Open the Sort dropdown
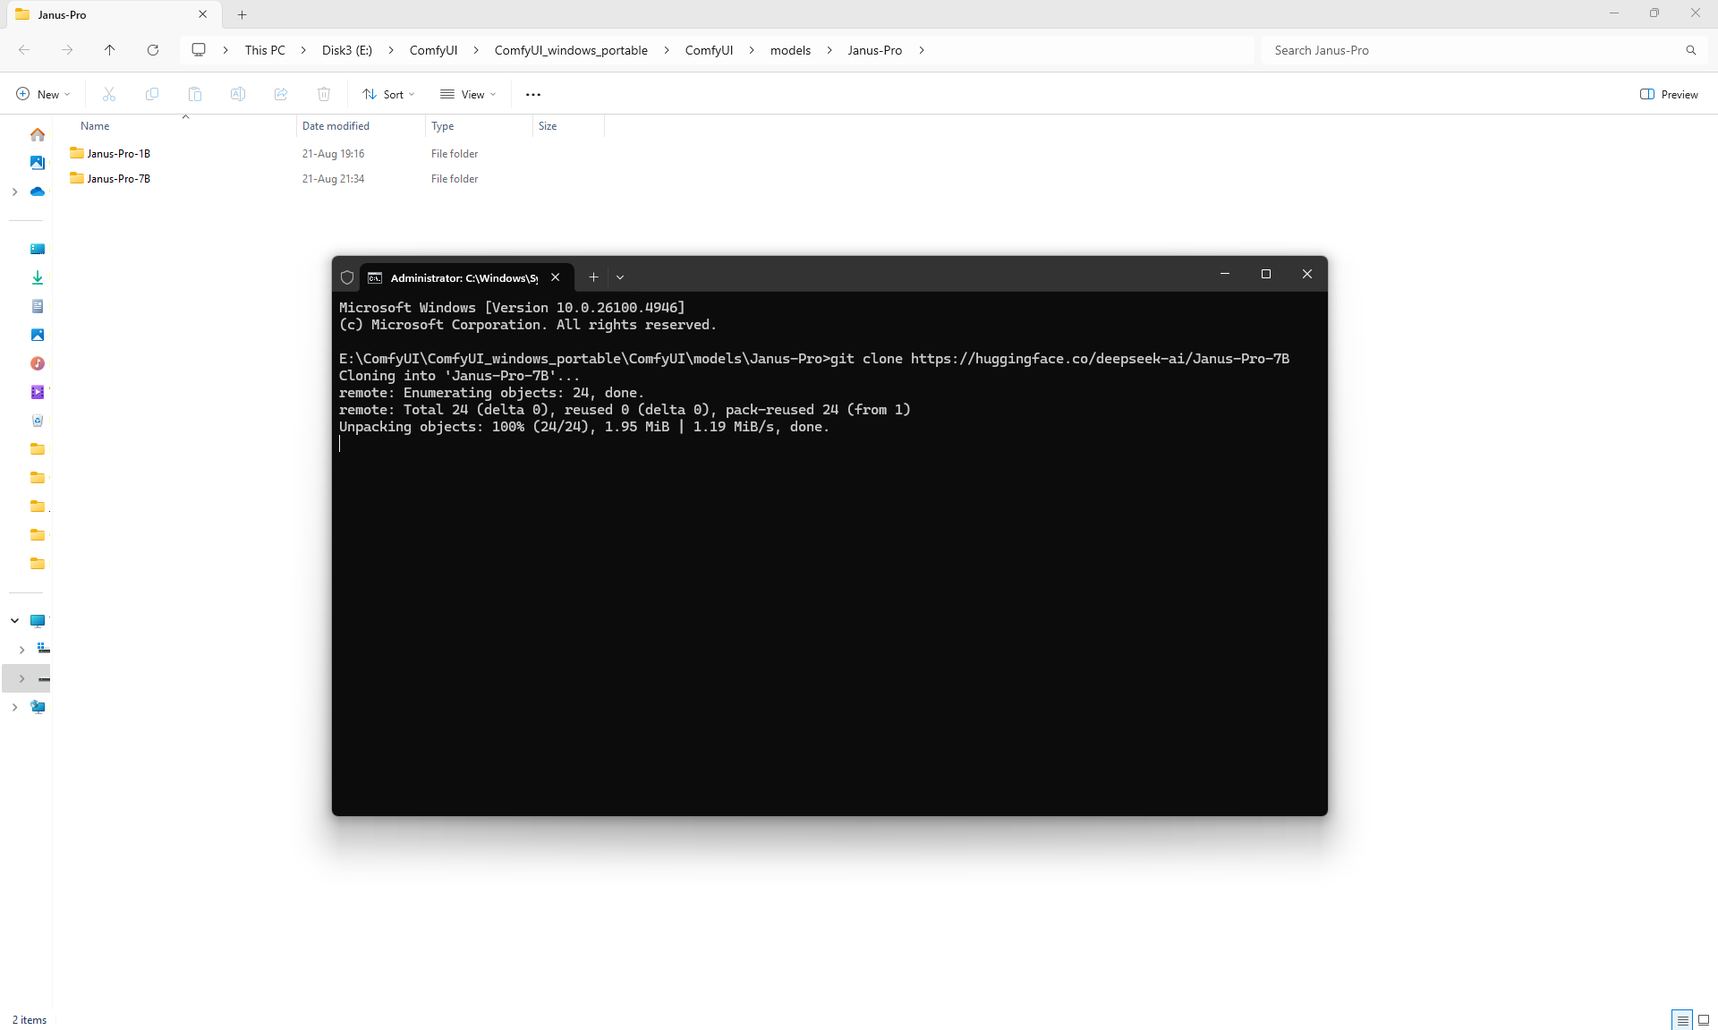Screen dimensions: 1718x1030 click(x=388, y=94)
